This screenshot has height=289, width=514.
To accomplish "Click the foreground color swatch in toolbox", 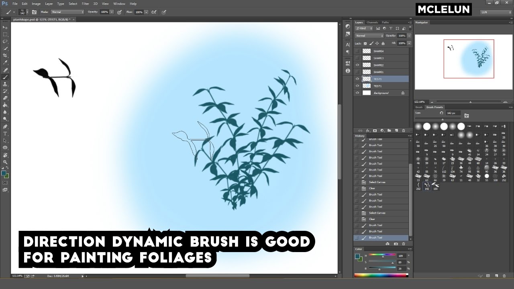I will click(x=4, y=173).
